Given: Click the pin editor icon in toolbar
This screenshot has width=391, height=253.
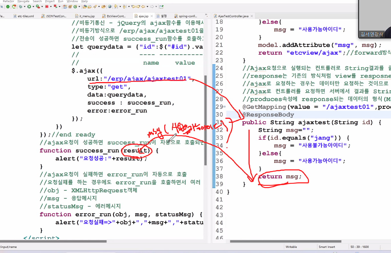Looking at the screenshot, I should [x=161, y=6].
